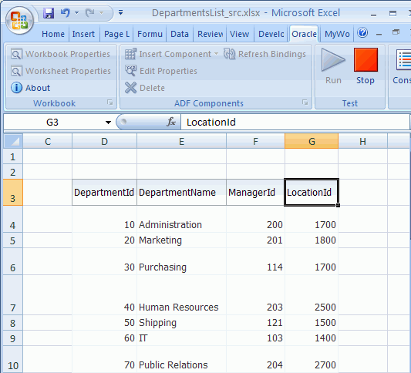This screenshot has height=373, width=411.
Task: Expand the ADF Components group dialog launcher
Action: pyautogui.click(x=305, y=102)
